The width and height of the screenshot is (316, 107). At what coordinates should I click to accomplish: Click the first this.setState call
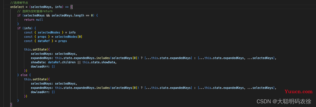tap(33, 49)
